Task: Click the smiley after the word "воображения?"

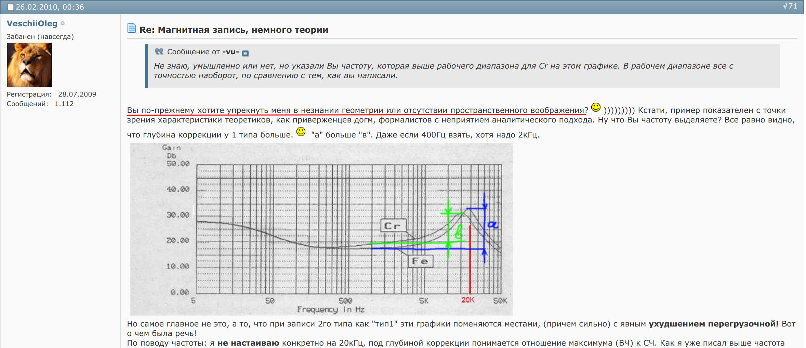Action: [596, 107]
